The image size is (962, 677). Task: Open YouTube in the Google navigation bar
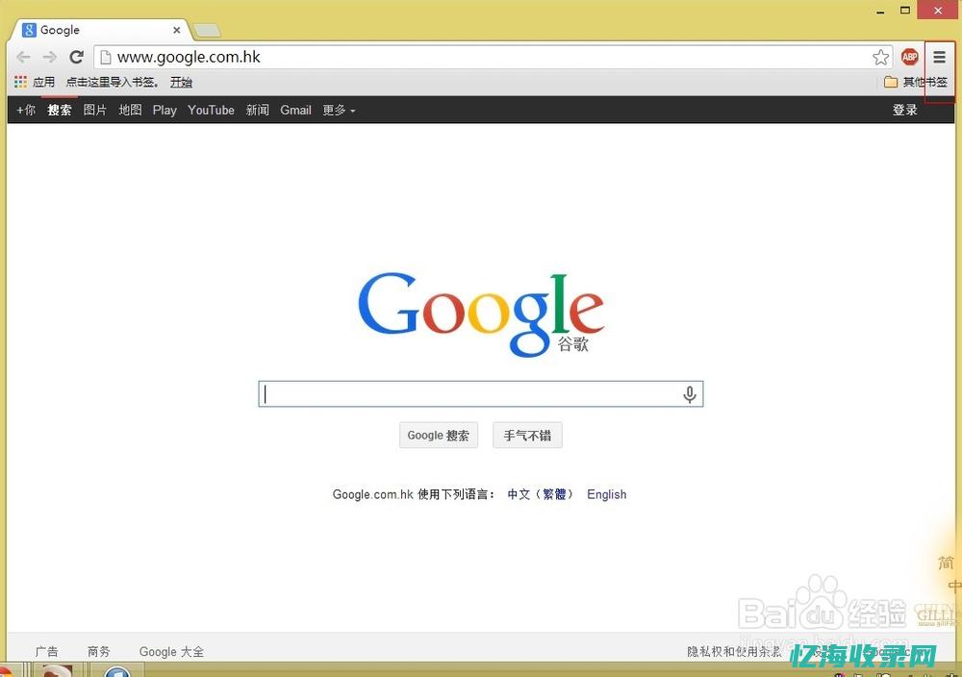(x=211, y=110)
